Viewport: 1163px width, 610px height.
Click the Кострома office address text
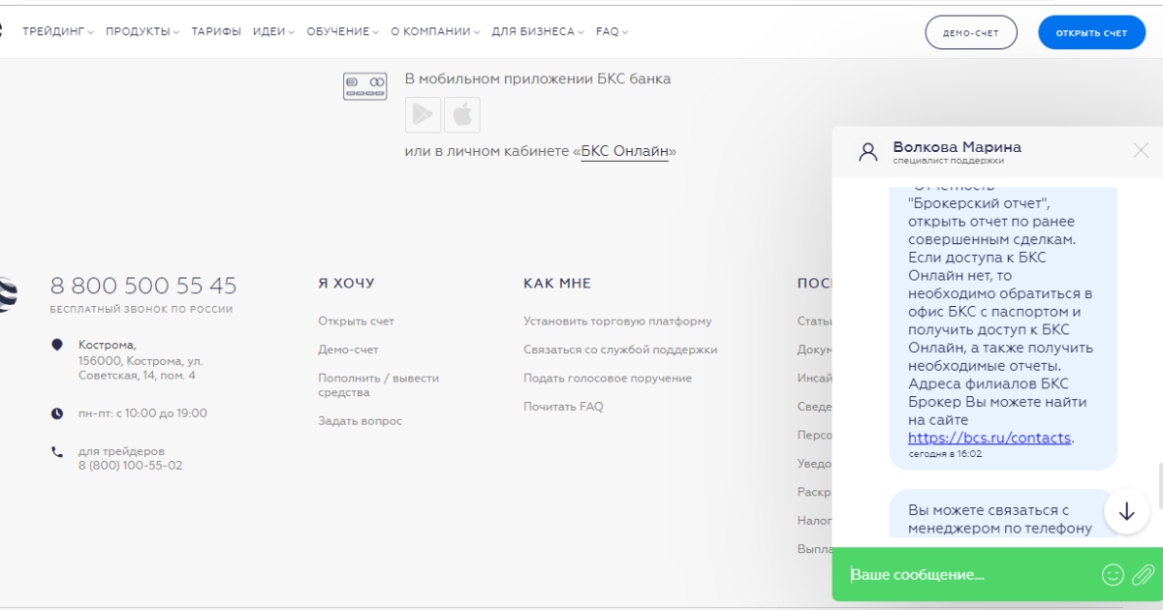tap(141, 360)
